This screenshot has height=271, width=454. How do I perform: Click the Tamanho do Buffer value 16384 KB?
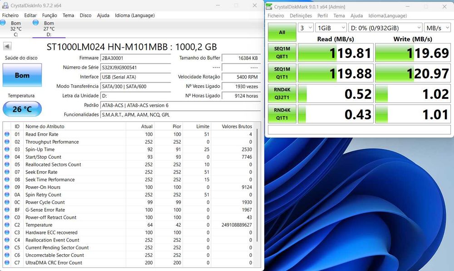pos(241,58)
